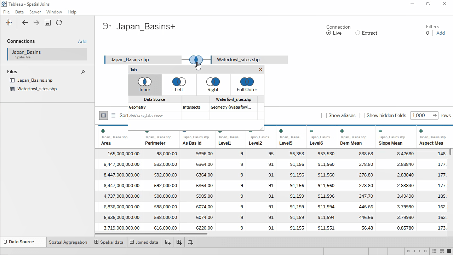Click the search icon beside Files
This screenshot has height=255, width=453.
click(83, 72)
